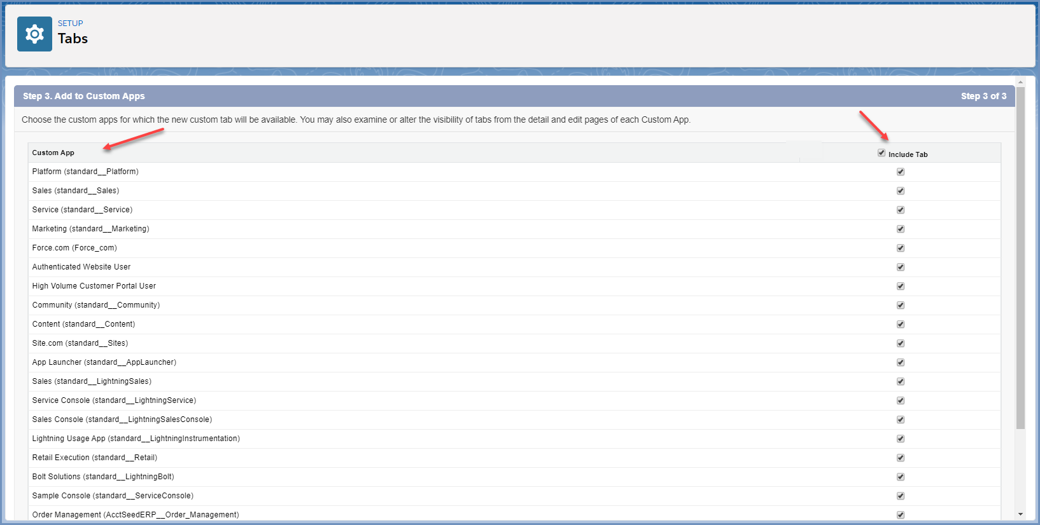Screen dimensions: 1040x525
Task: Click the Step 3 of 3 indicator
Action: [x=983, y=96]
